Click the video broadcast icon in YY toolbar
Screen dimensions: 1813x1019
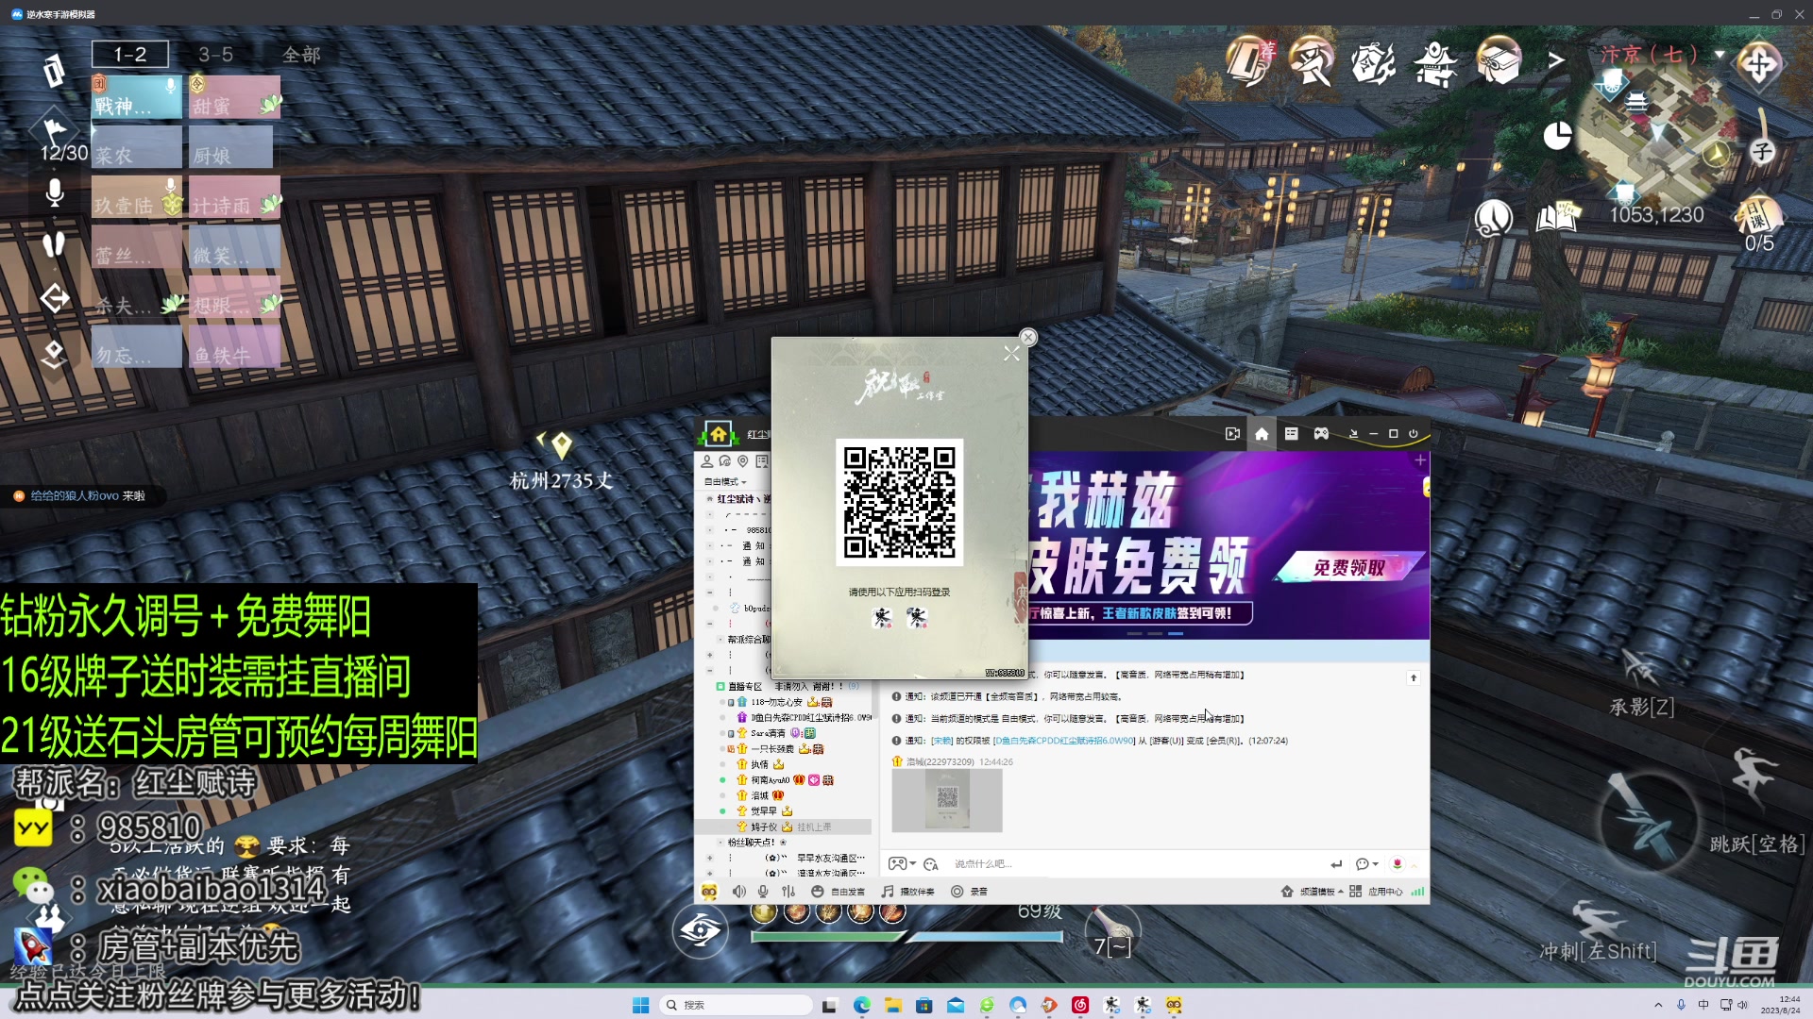click(x=1232, y=434)
